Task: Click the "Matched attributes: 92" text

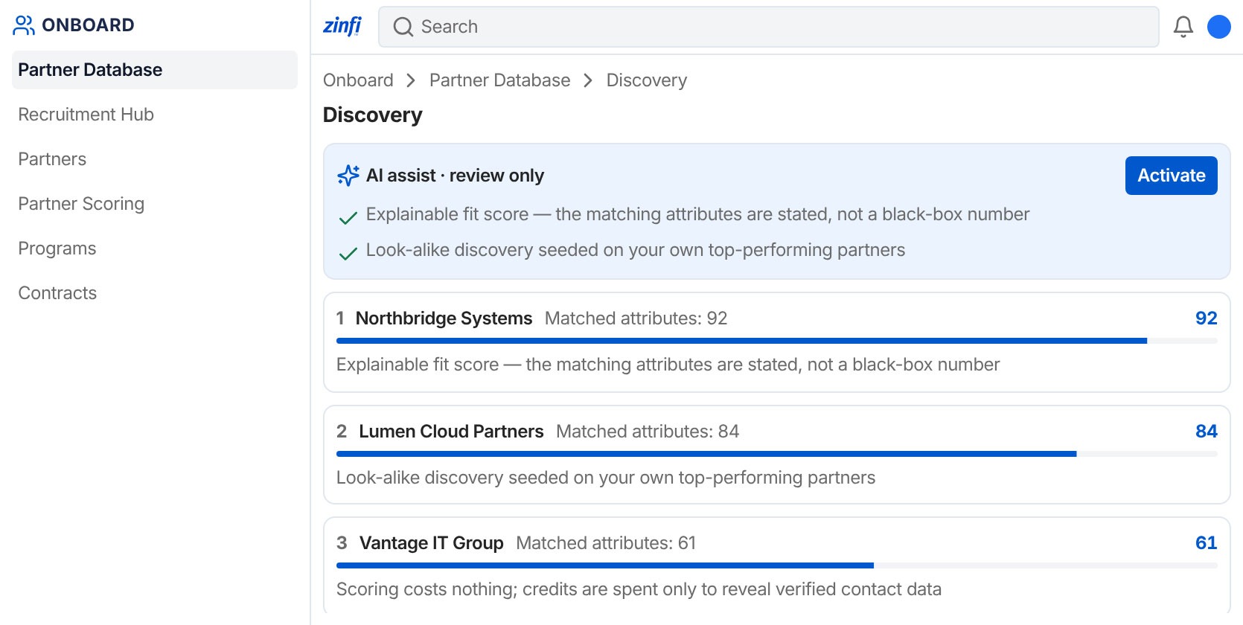Action: [x=636, y=318]
